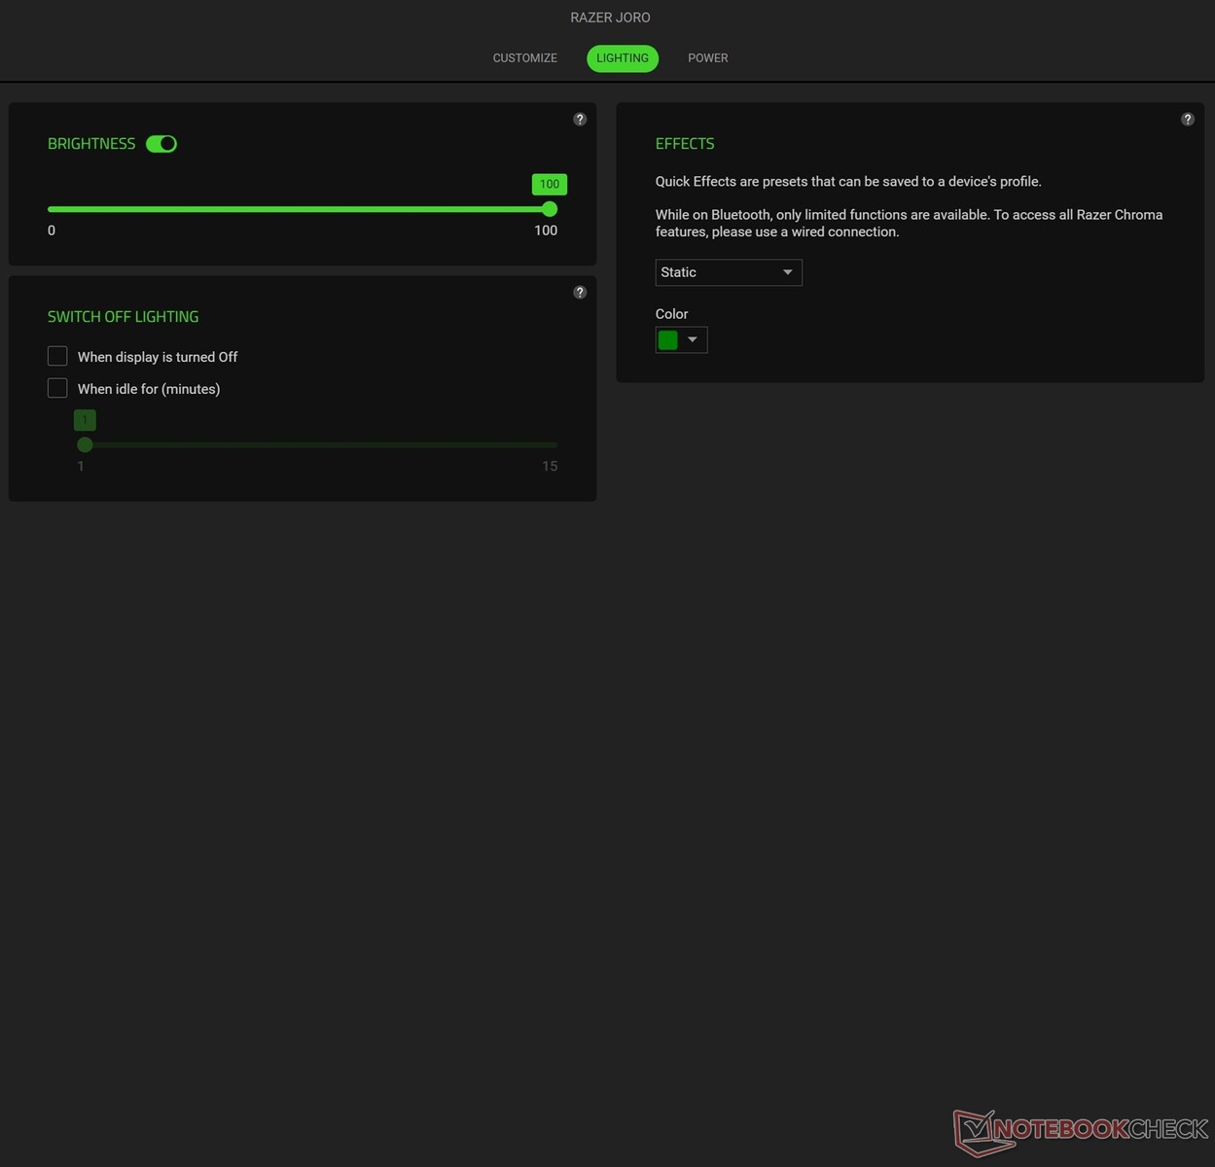This screenshot has width=1215, height=1167.
Task: Click the Brightness section heading
Action: (91, 144)
